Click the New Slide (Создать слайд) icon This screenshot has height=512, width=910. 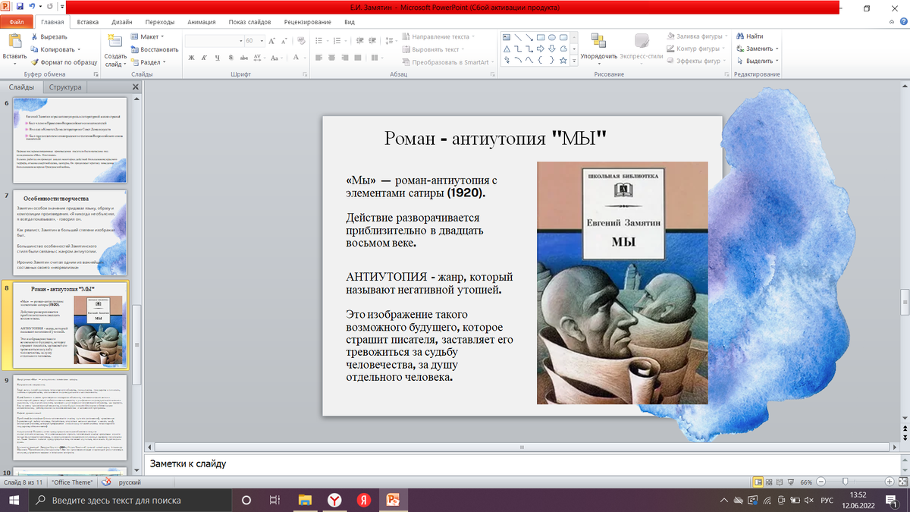(x=115, y=42)
